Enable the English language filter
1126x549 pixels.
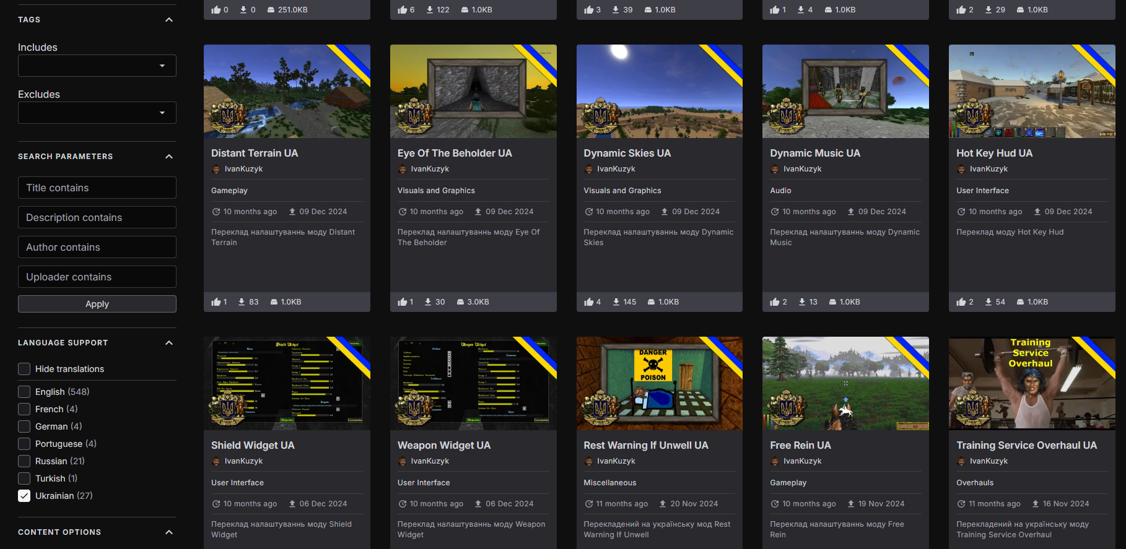24,392
